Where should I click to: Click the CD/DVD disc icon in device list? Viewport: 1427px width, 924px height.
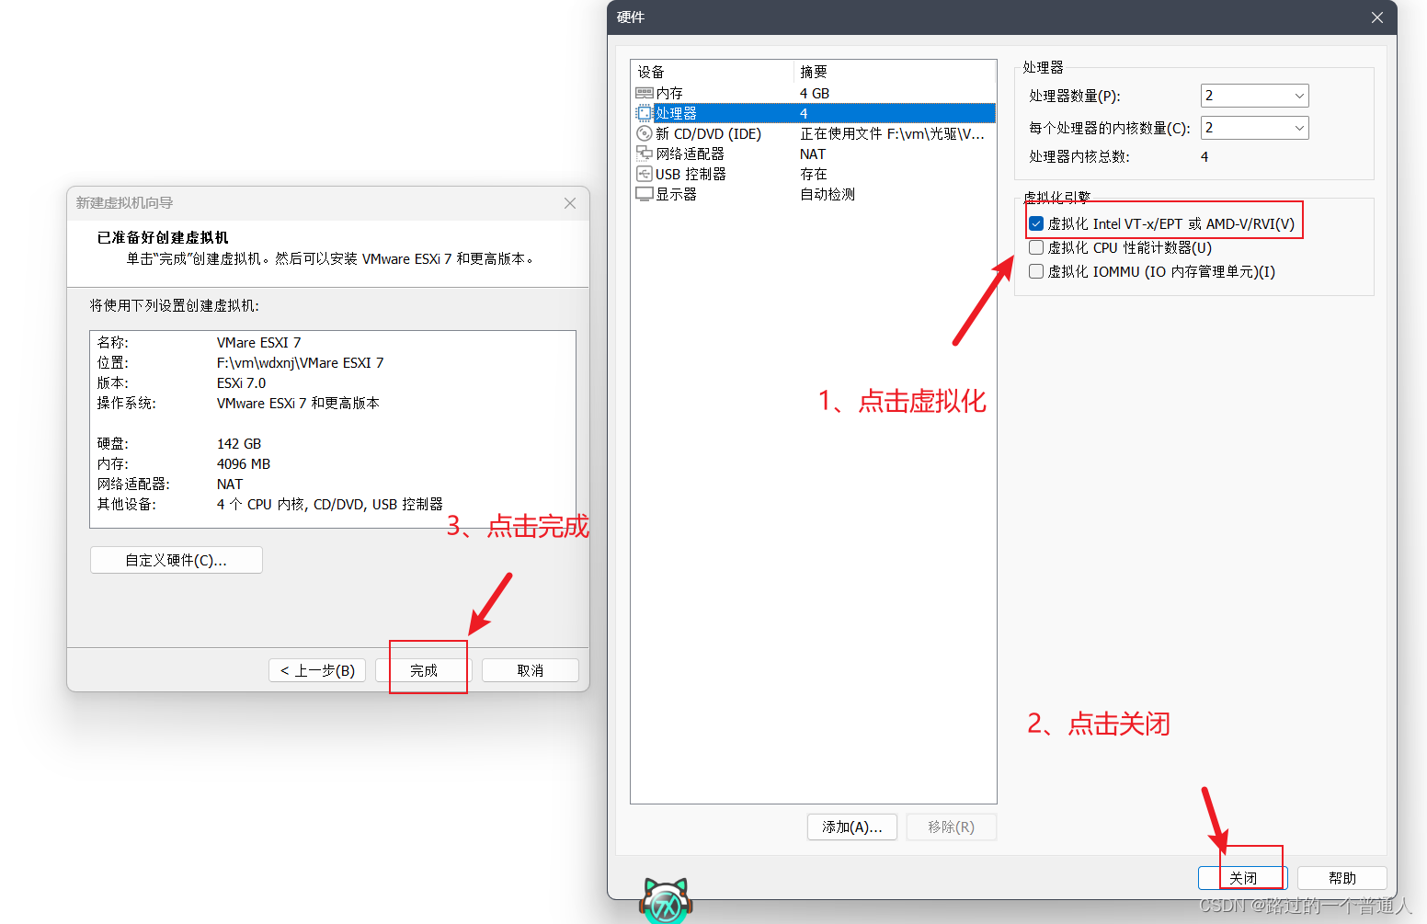pyautogui.click(x=645, y=133)
